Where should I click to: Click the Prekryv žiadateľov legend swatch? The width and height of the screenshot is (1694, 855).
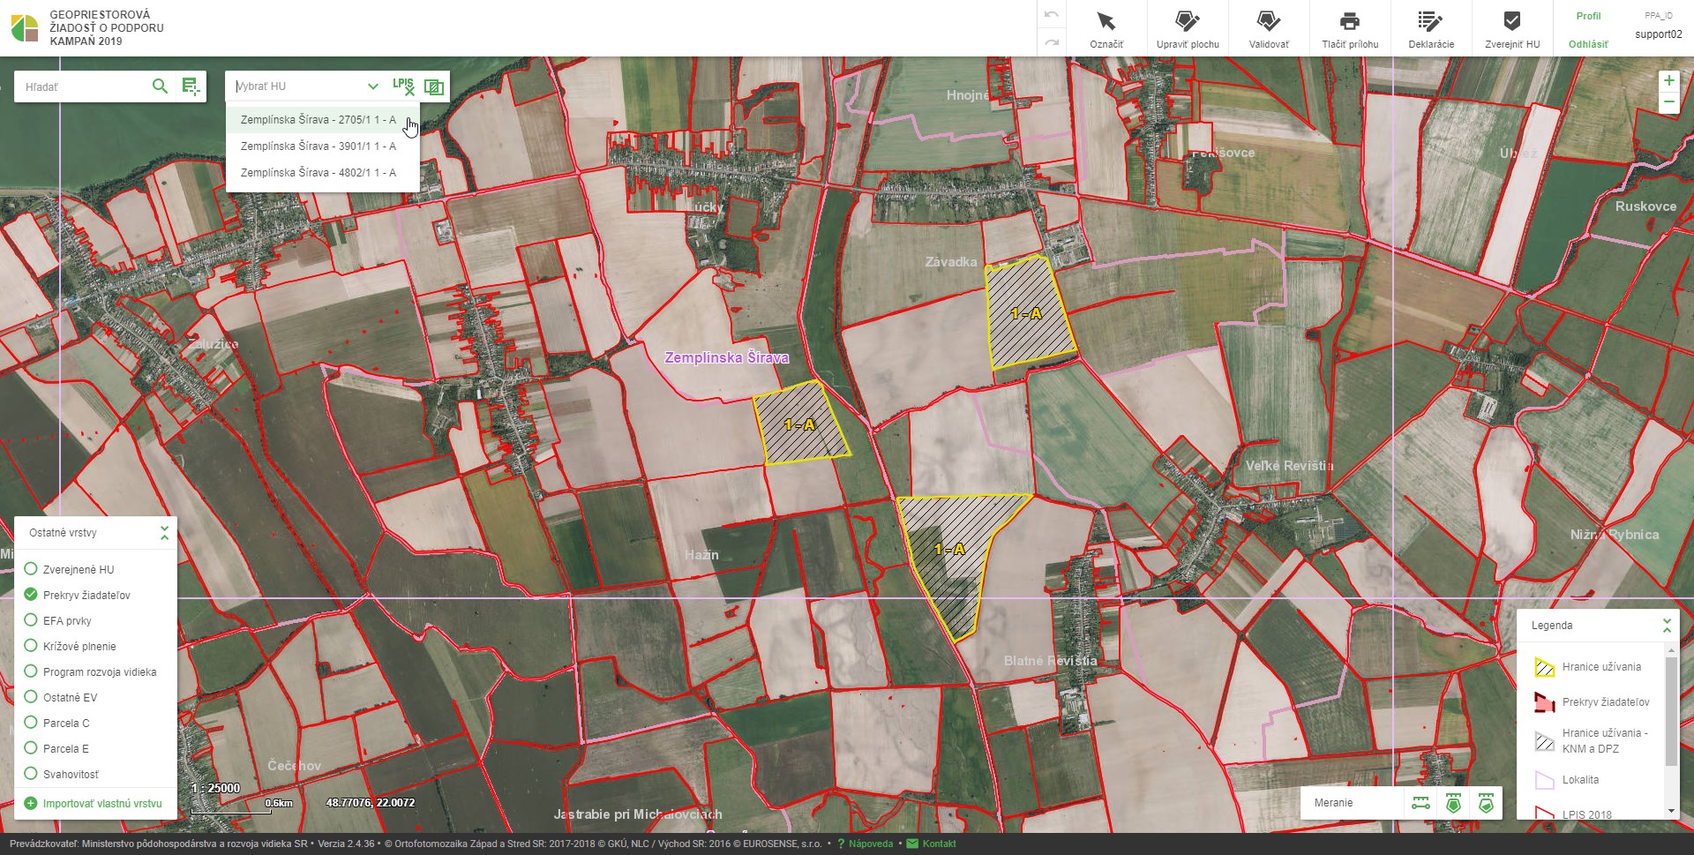click(1544, 702)
